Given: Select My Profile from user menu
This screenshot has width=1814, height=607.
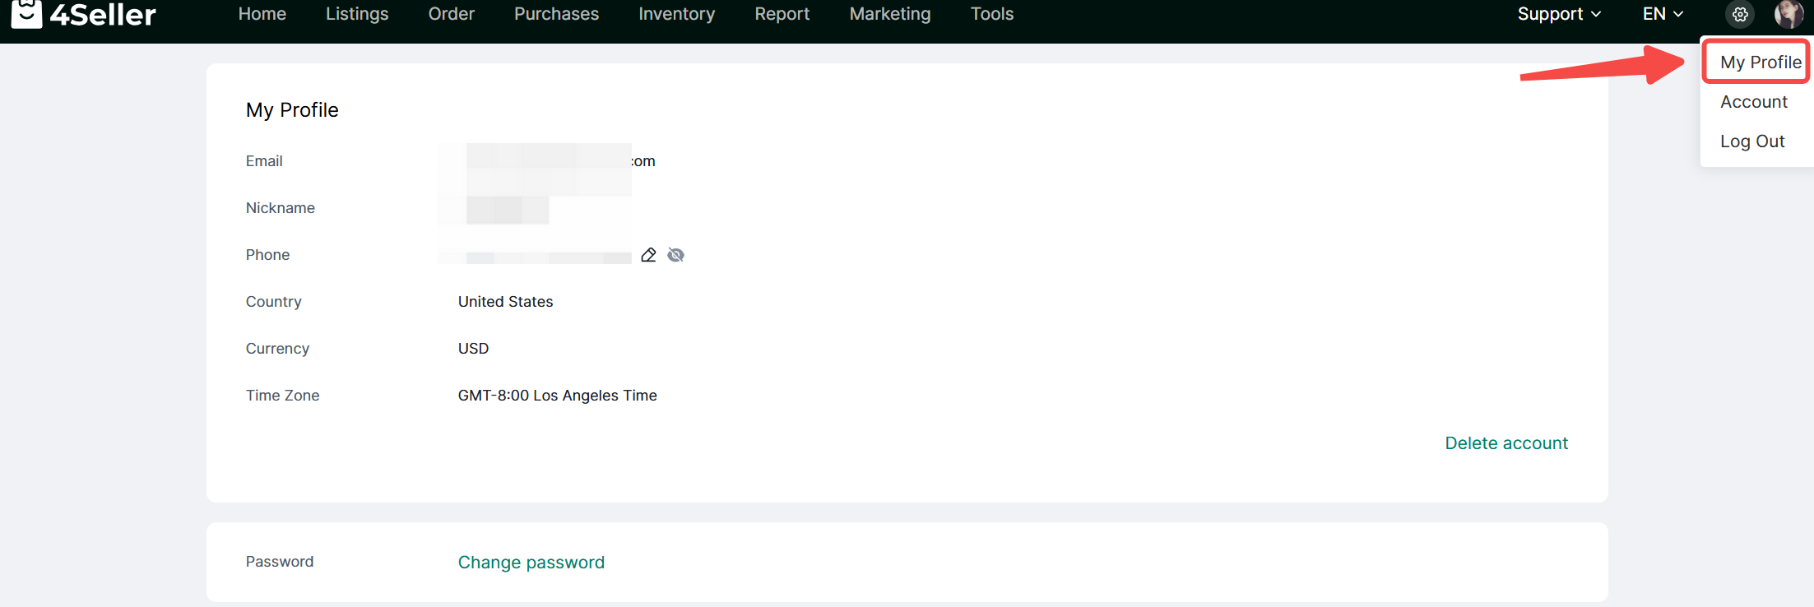Looking at the screenshot, I should pos(1760,63).
